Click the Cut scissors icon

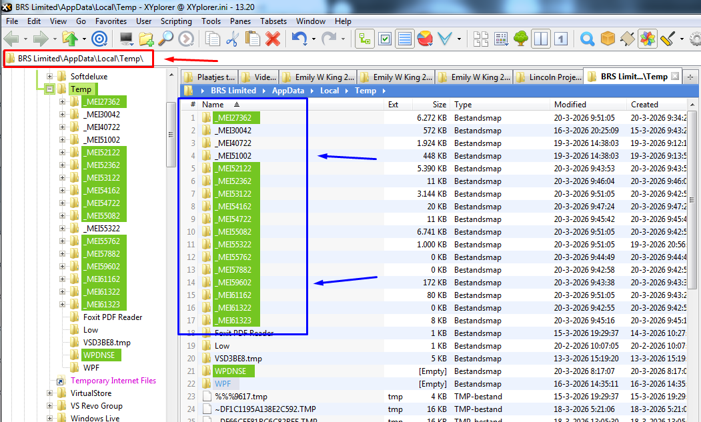point(232,39)
